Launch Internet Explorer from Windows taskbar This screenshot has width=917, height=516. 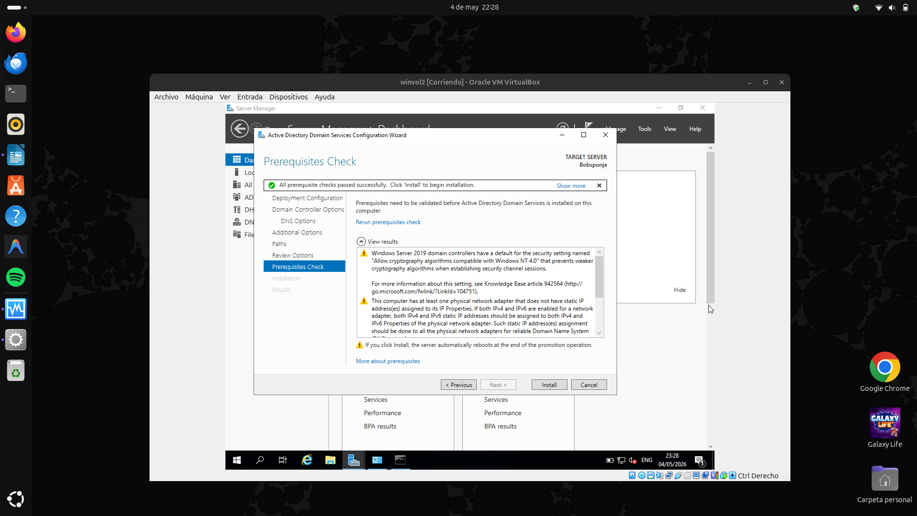307,460
